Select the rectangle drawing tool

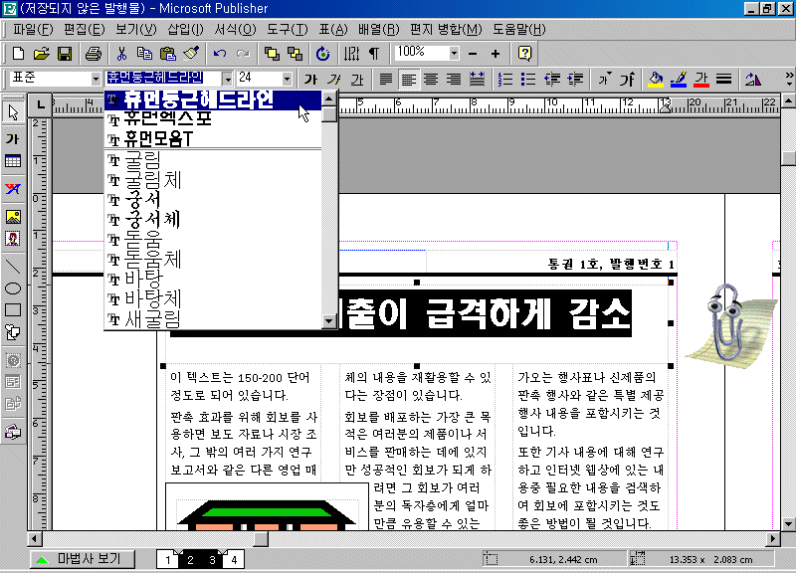pos(13,310)
